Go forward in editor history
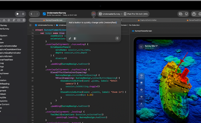This screenshot has width=201, height=123. coord(37,14)
